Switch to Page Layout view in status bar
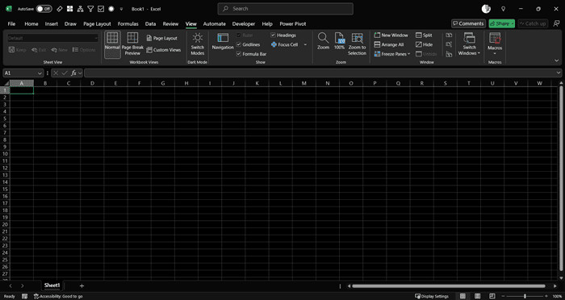Image resolution: width=565 pixels, height=300 pixels. [478, 296]
